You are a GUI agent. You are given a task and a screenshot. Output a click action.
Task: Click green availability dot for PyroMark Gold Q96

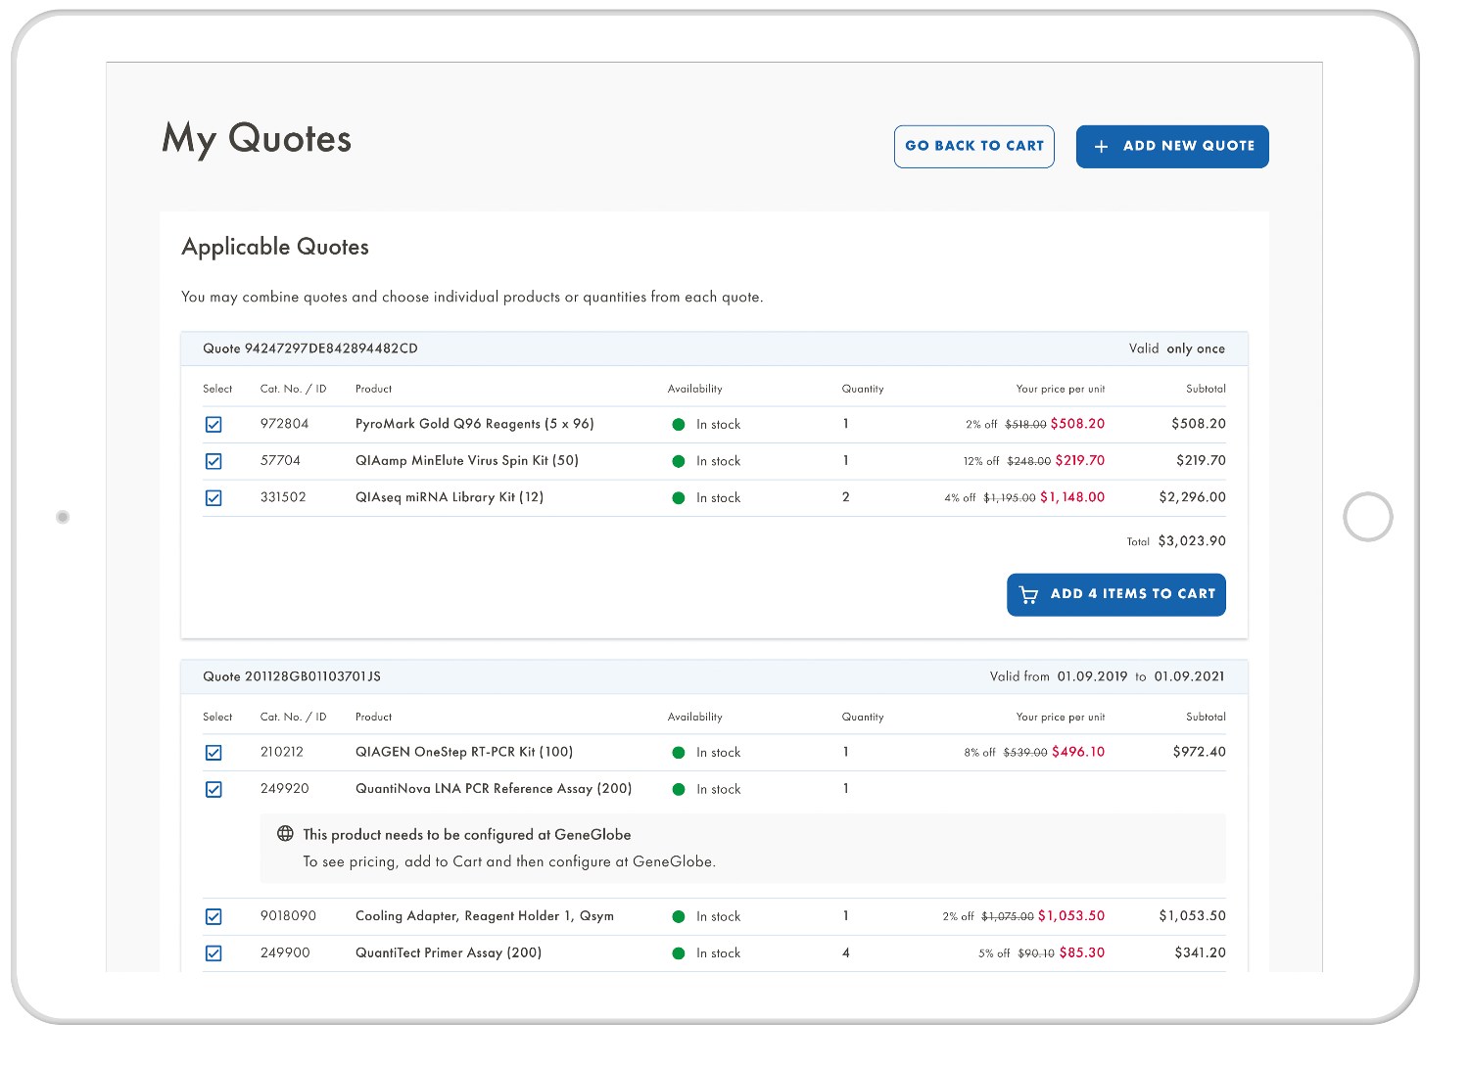click(678, 425)
